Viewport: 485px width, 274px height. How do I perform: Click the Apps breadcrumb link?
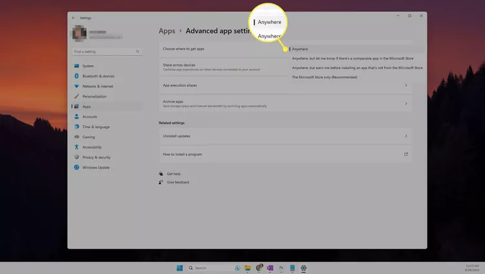167,31
